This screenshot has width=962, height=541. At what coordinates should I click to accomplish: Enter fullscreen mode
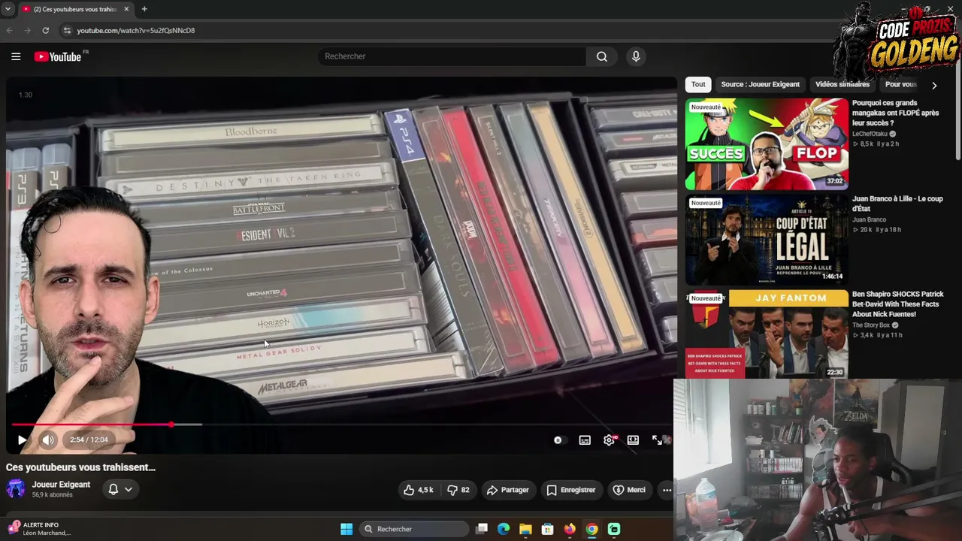(657, 440)
